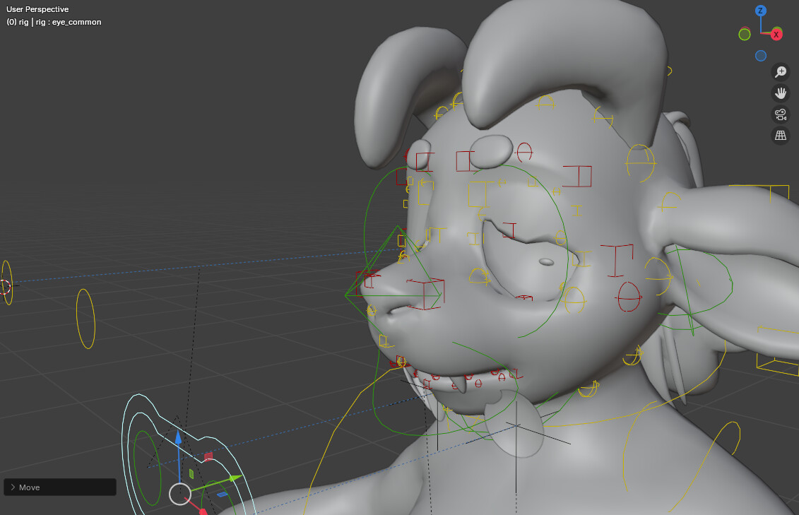The image size is (799, 515).
Task: Click the red X arrow of move gizmo
Action: pyautogui.click(x=202, y=511)
